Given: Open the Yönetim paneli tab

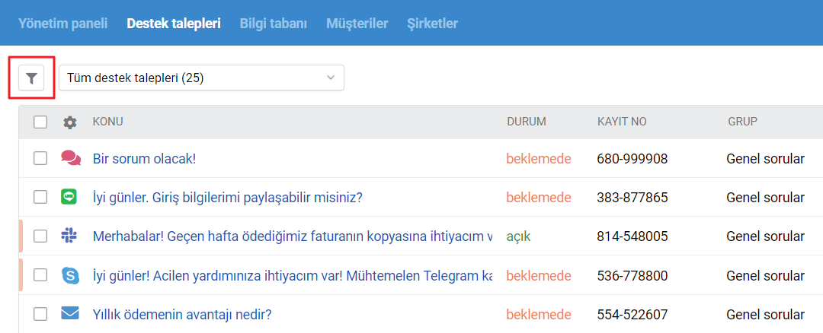Looking at the screenshot, I should pyautogui.click(x=63, y=24).
